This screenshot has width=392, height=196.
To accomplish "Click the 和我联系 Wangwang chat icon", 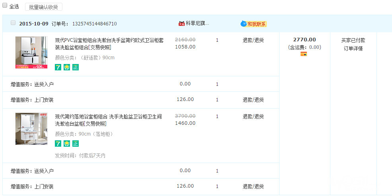I will [x=254, y=24].
